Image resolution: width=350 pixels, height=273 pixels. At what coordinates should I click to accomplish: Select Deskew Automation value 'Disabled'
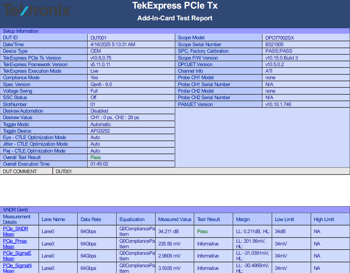[x=99, y=111]
